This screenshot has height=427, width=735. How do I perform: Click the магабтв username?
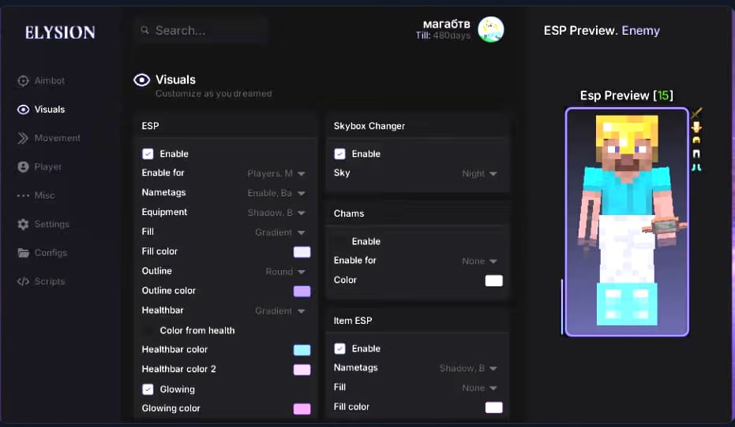446,24
